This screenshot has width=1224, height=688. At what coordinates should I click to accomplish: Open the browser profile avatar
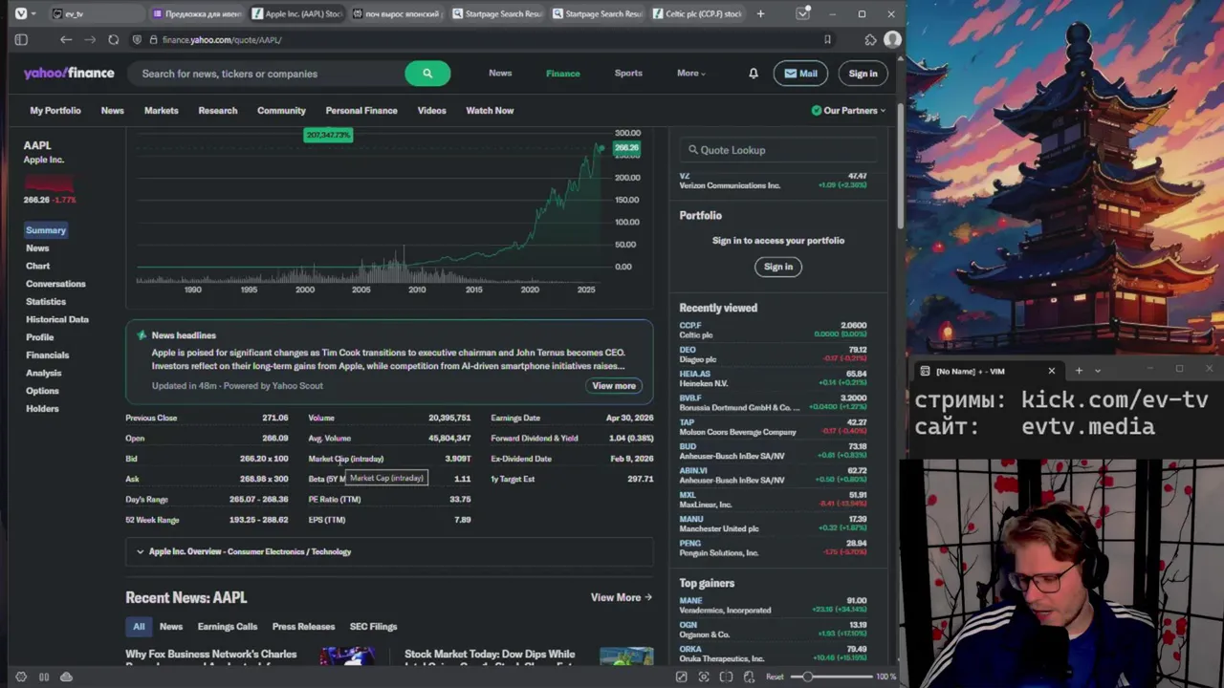point(892,40)
